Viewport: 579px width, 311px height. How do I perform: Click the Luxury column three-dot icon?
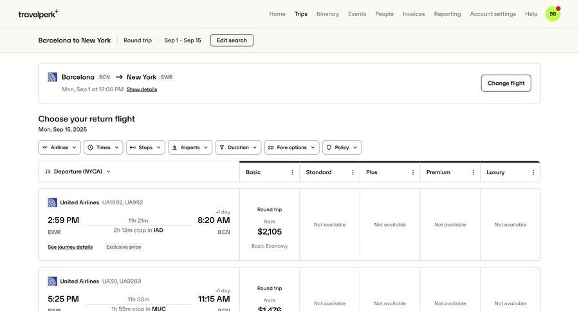(533, 172)
